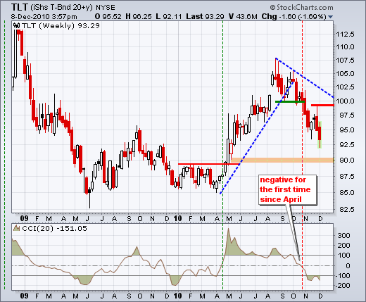Click the '10' year marker on price axis
This screenshot has width=366, height=302.
pyautogui.click(x=177, y=218)
